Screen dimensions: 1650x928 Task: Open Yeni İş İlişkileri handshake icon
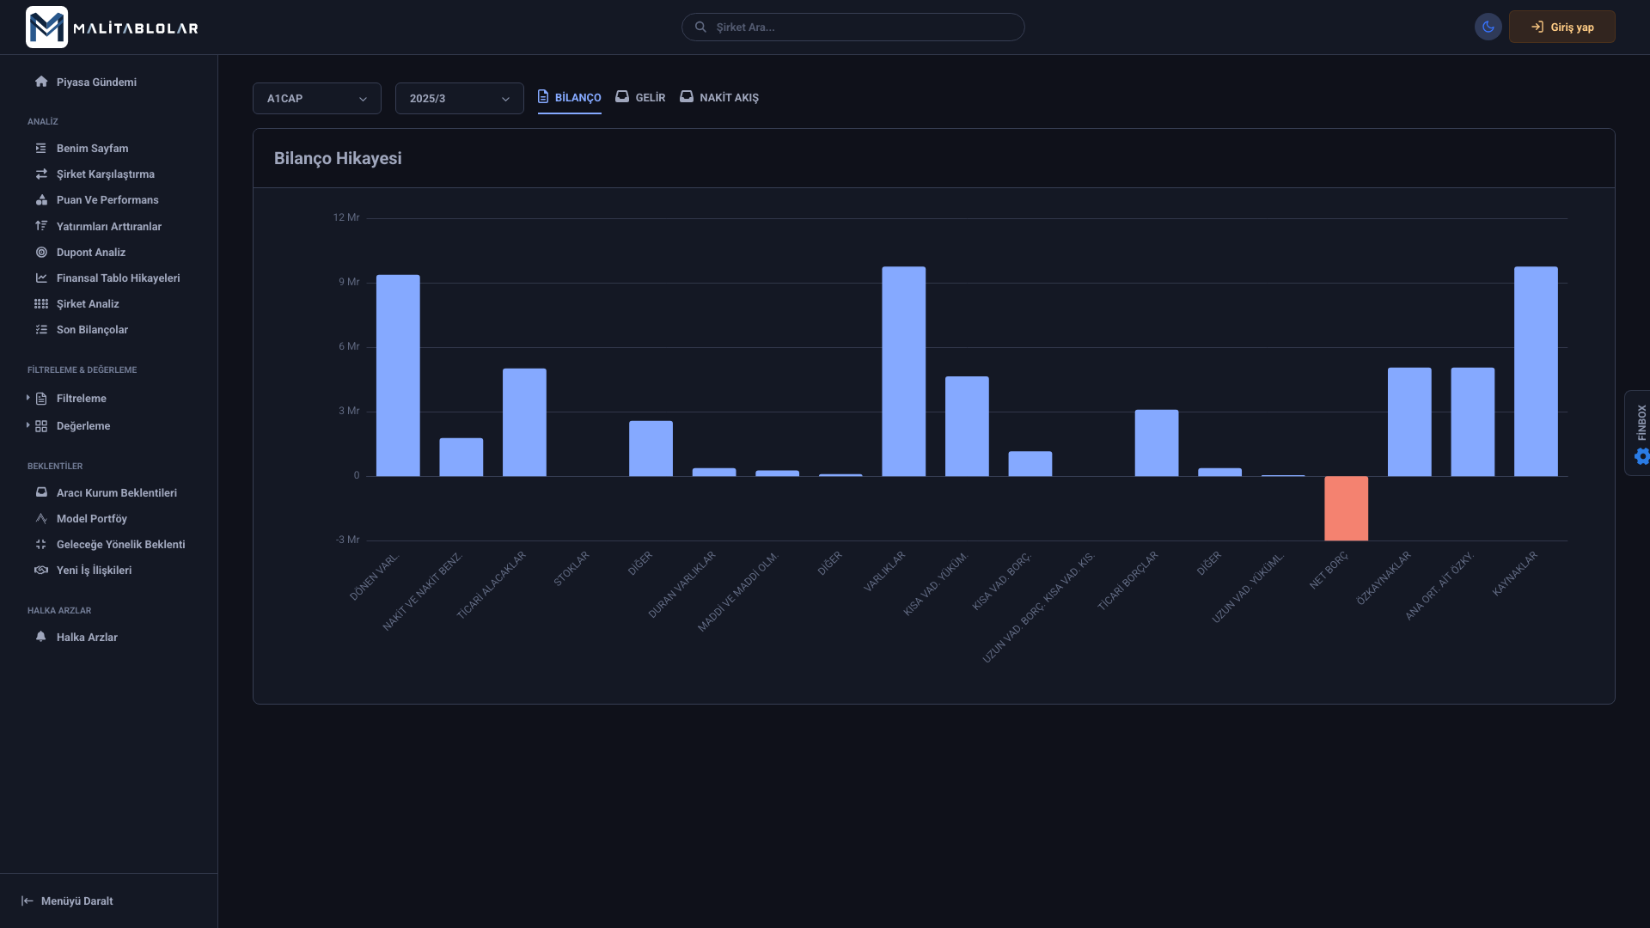[41, 571]
